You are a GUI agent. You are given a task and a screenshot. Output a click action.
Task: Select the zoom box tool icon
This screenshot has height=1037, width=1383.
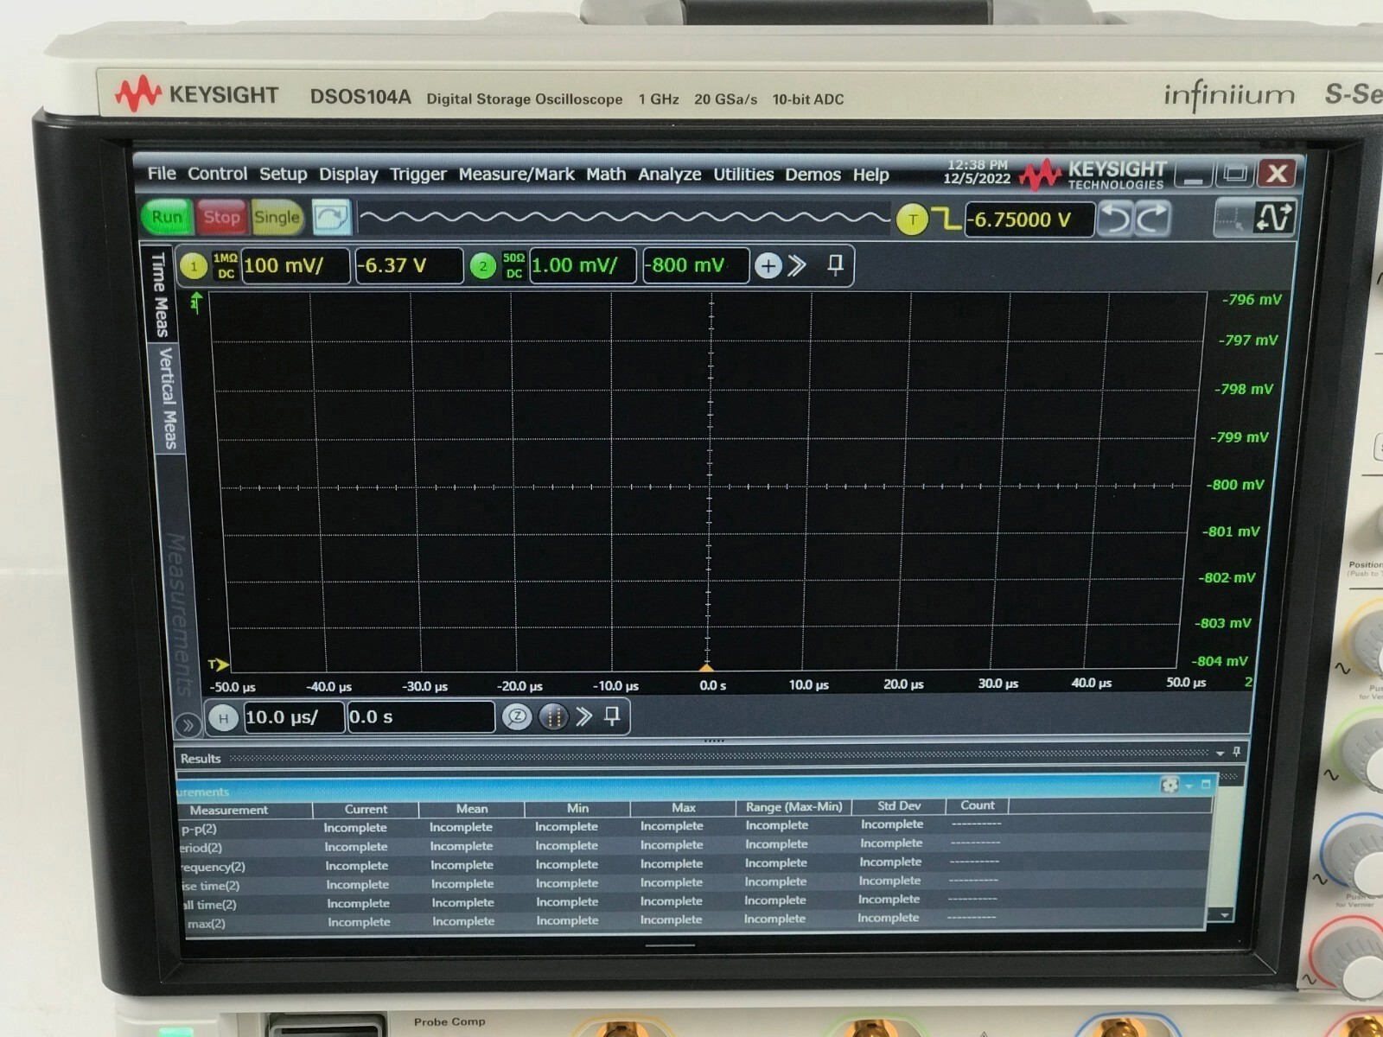[x=1229, y=218]
